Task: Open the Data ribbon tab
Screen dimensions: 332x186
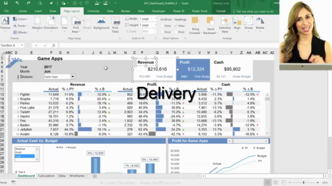Action: click(110, 11)
